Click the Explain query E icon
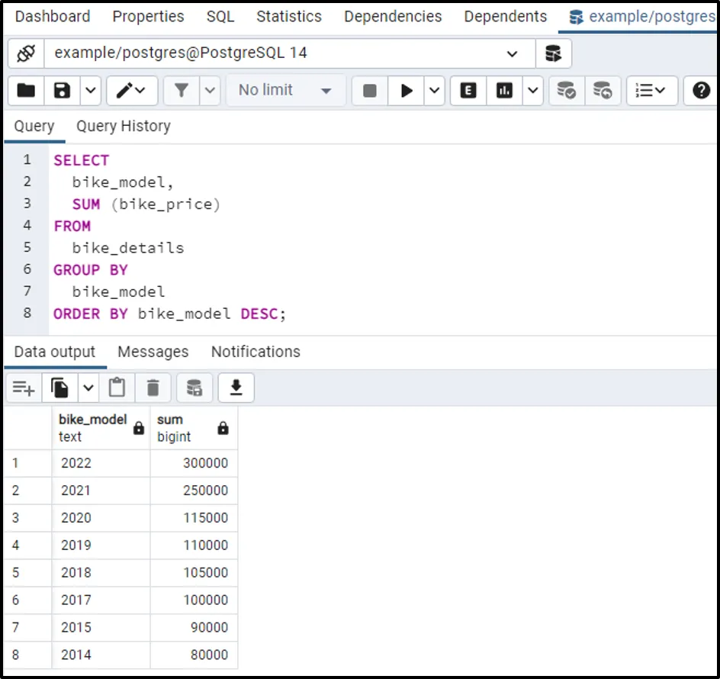 (468, 91)
